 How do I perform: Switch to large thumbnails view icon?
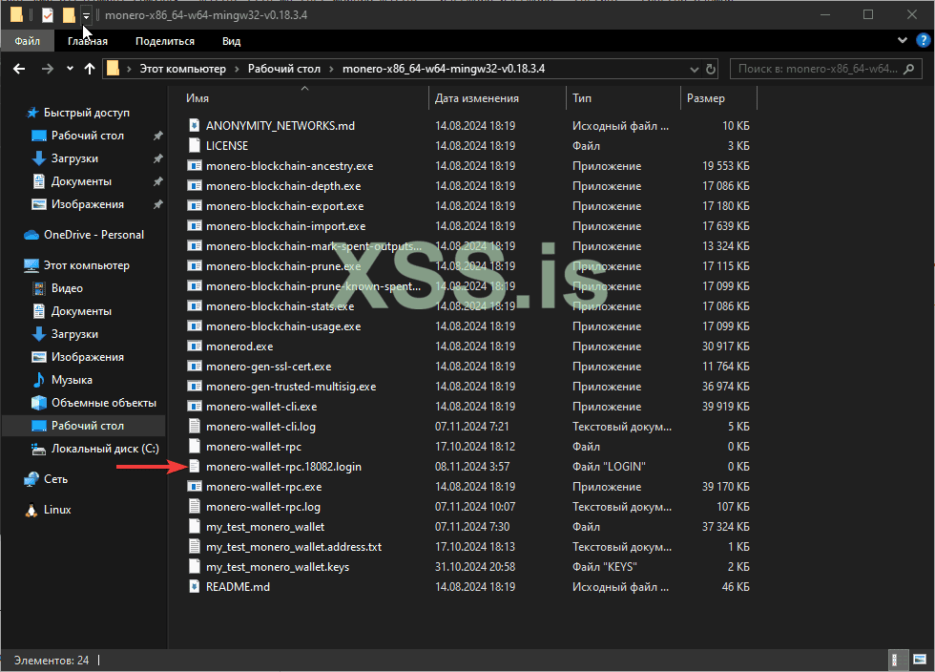point(918,660)
